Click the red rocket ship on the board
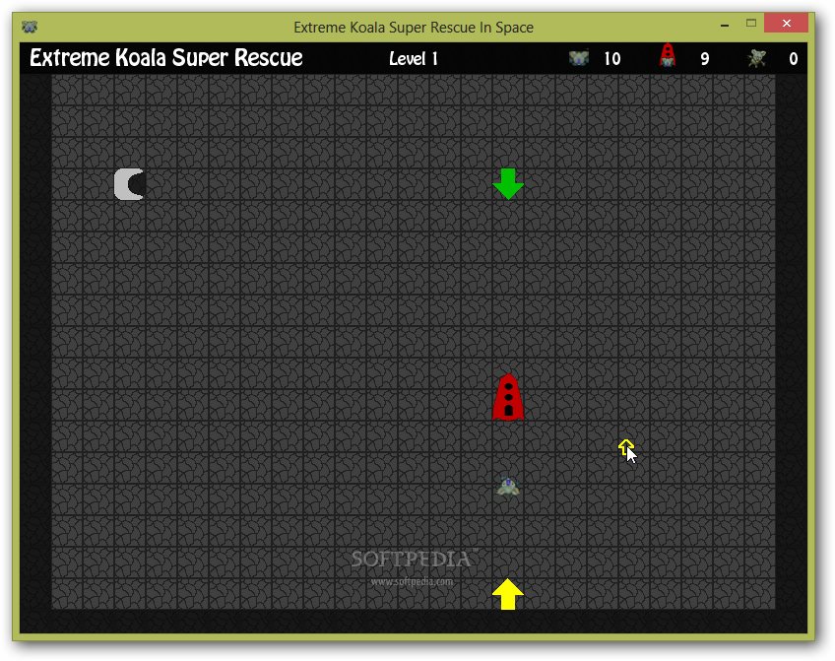835x661 pixels. (508, 397)
